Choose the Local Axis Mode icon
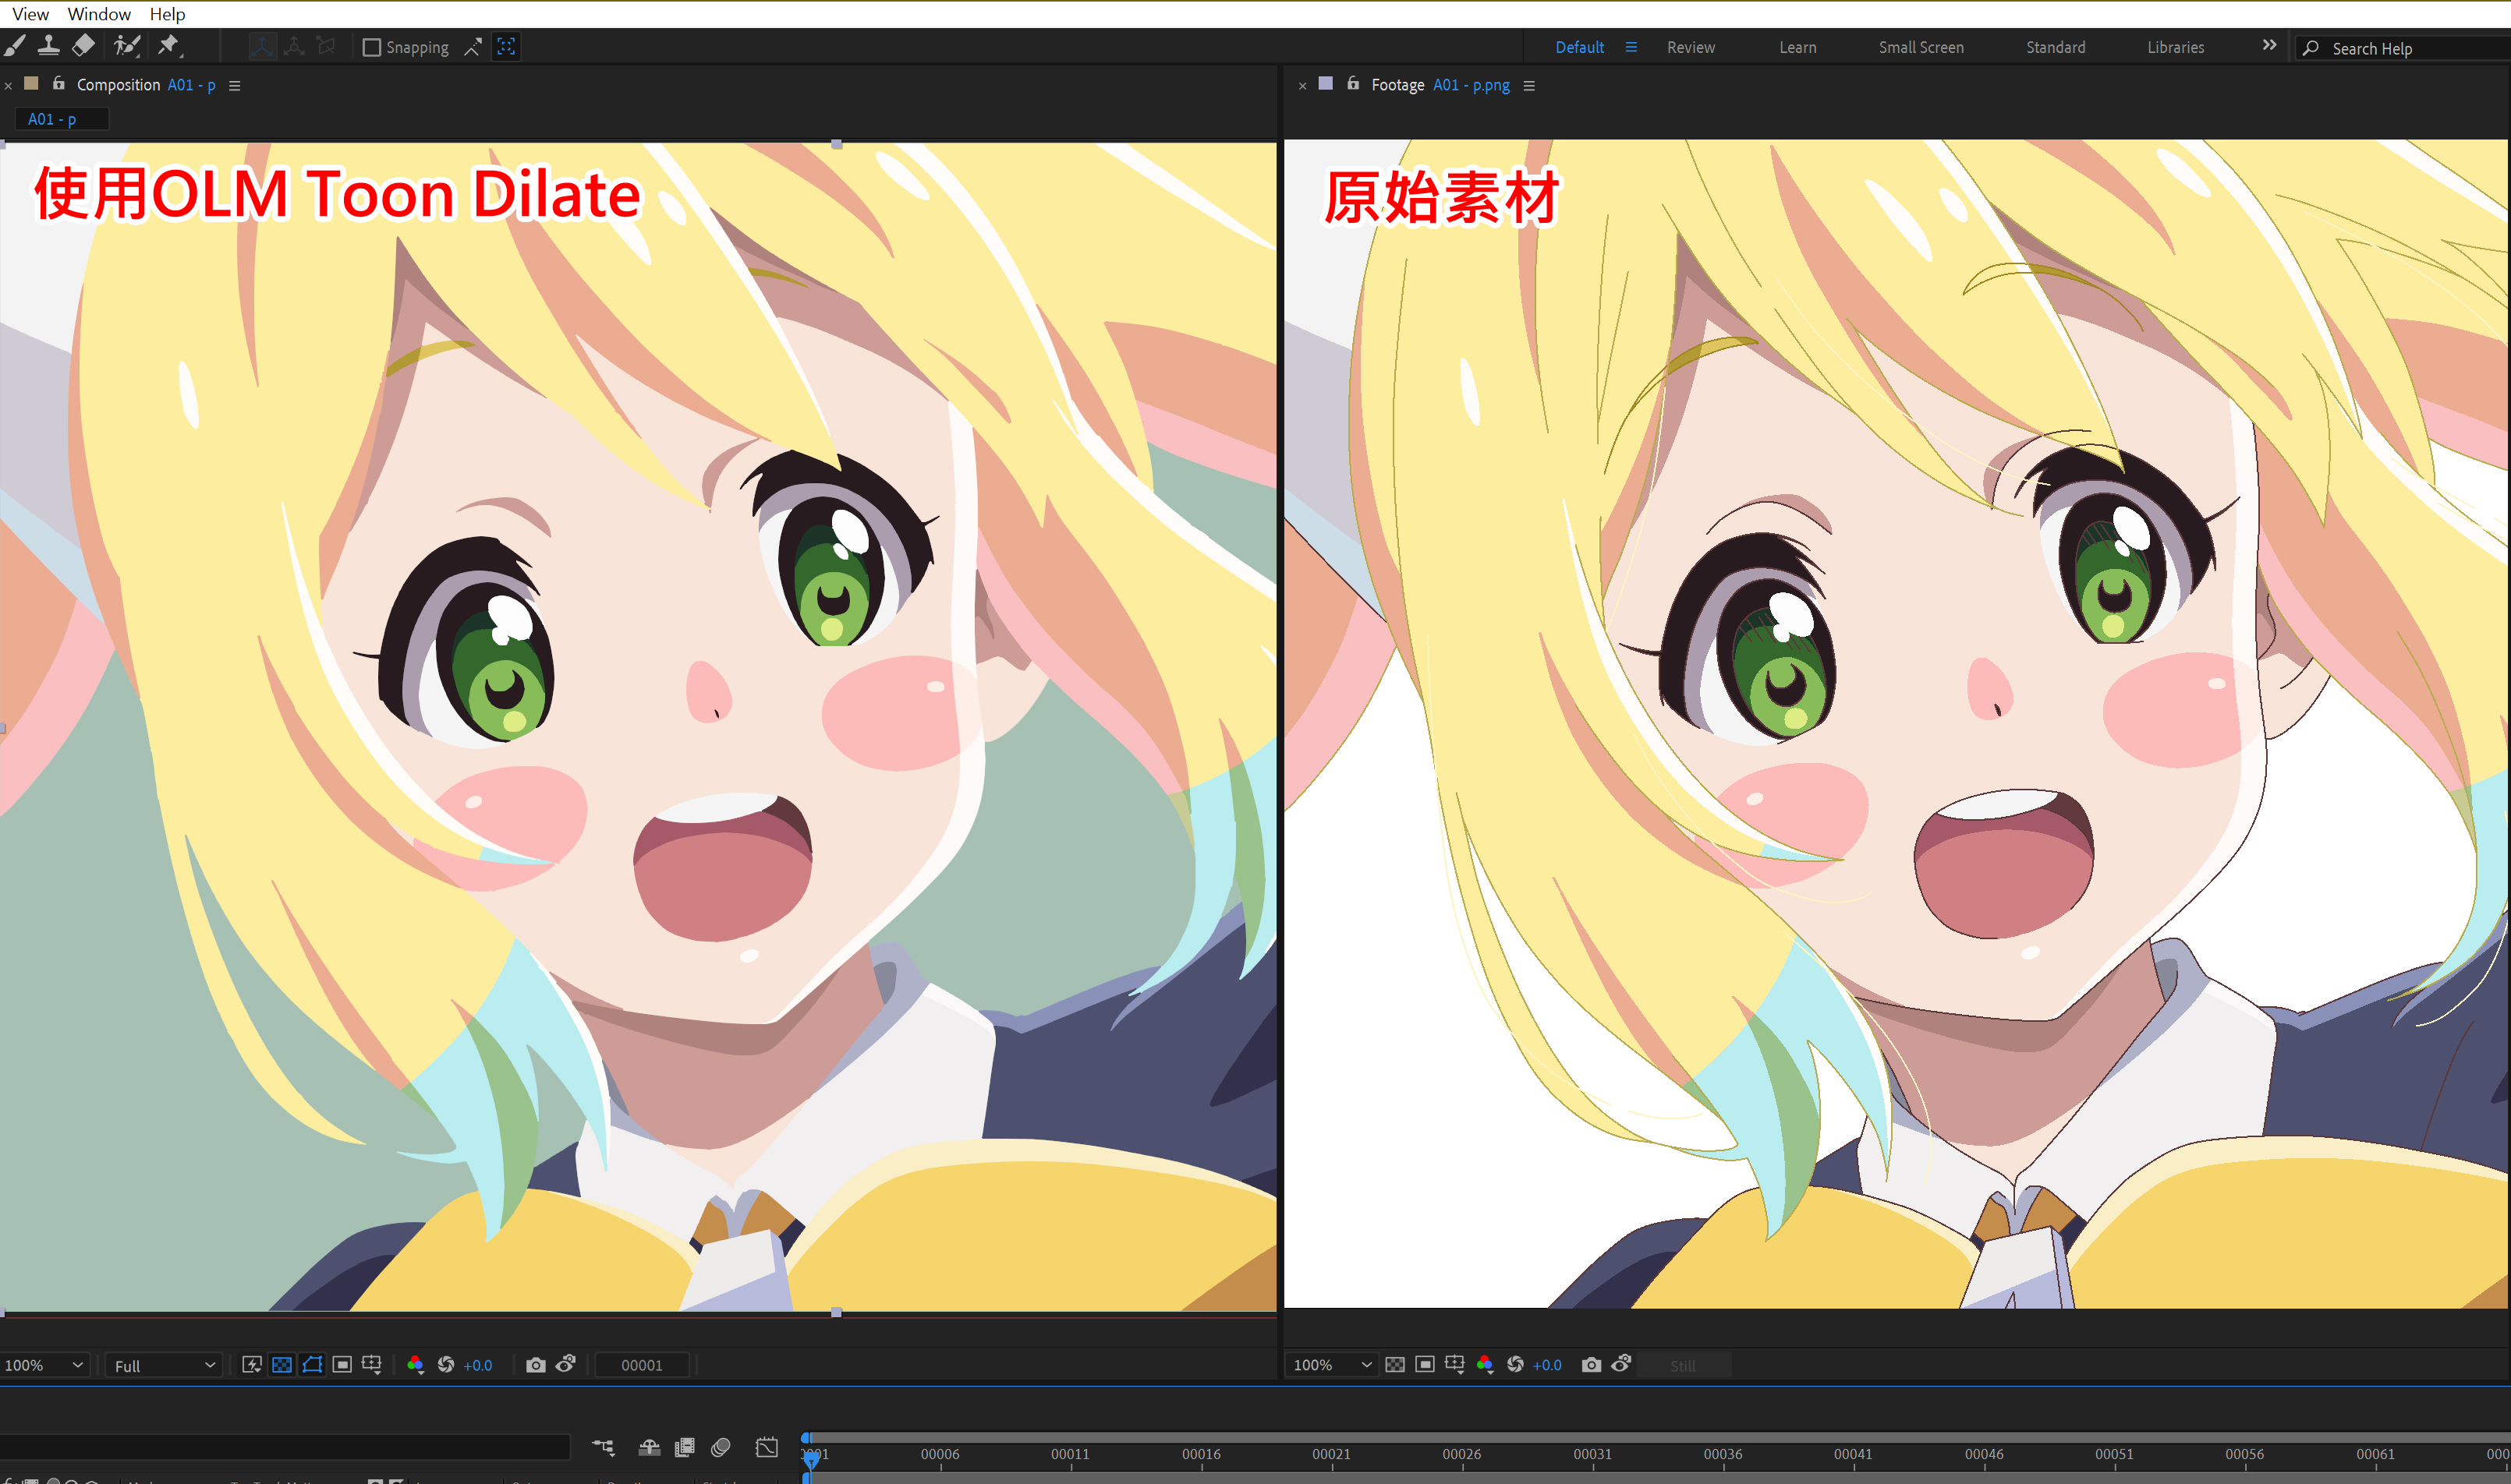Image resolution: width=2511 pixels, height=1484 pixels. tap(262, 46)
